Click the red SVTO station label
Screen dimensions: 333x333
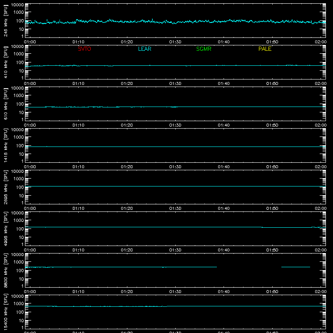[84, 49]
